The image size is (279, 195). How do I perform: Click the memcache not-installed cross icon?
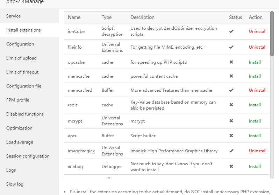pos(231,76)
